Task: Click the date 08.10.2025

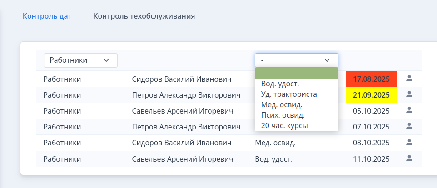Action: tap(371, 143)
